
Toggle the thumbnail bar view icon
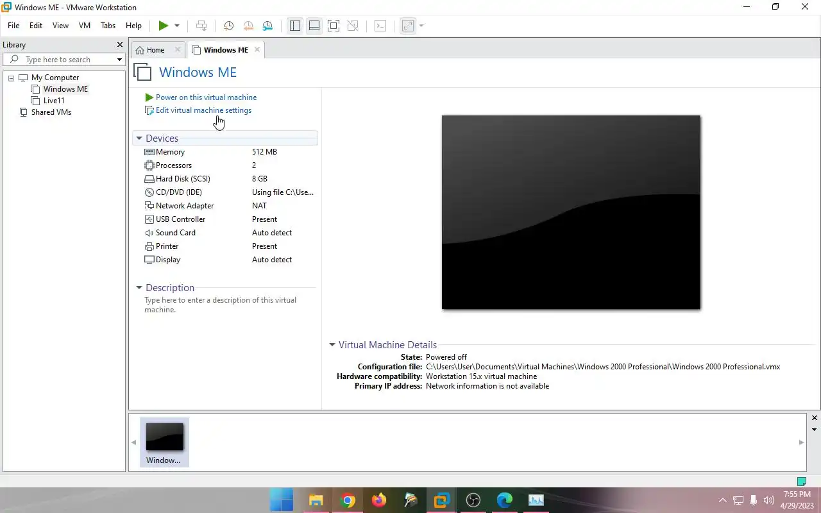click(314, 26)
